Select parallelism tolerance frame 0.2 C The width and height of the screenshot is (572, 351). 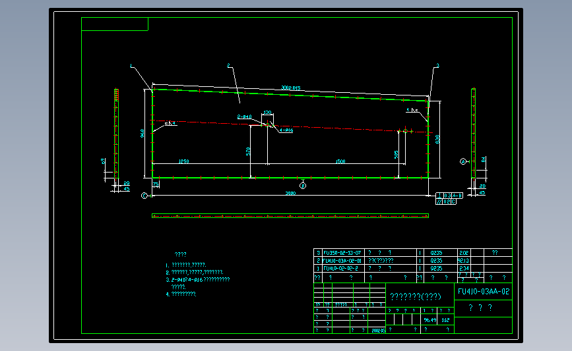point(446,202)
